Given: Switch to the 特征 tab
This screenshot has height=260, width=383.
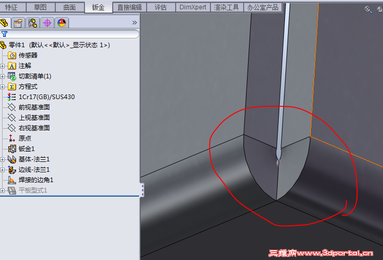Looking at the screenshot, I should pos(12,7).
